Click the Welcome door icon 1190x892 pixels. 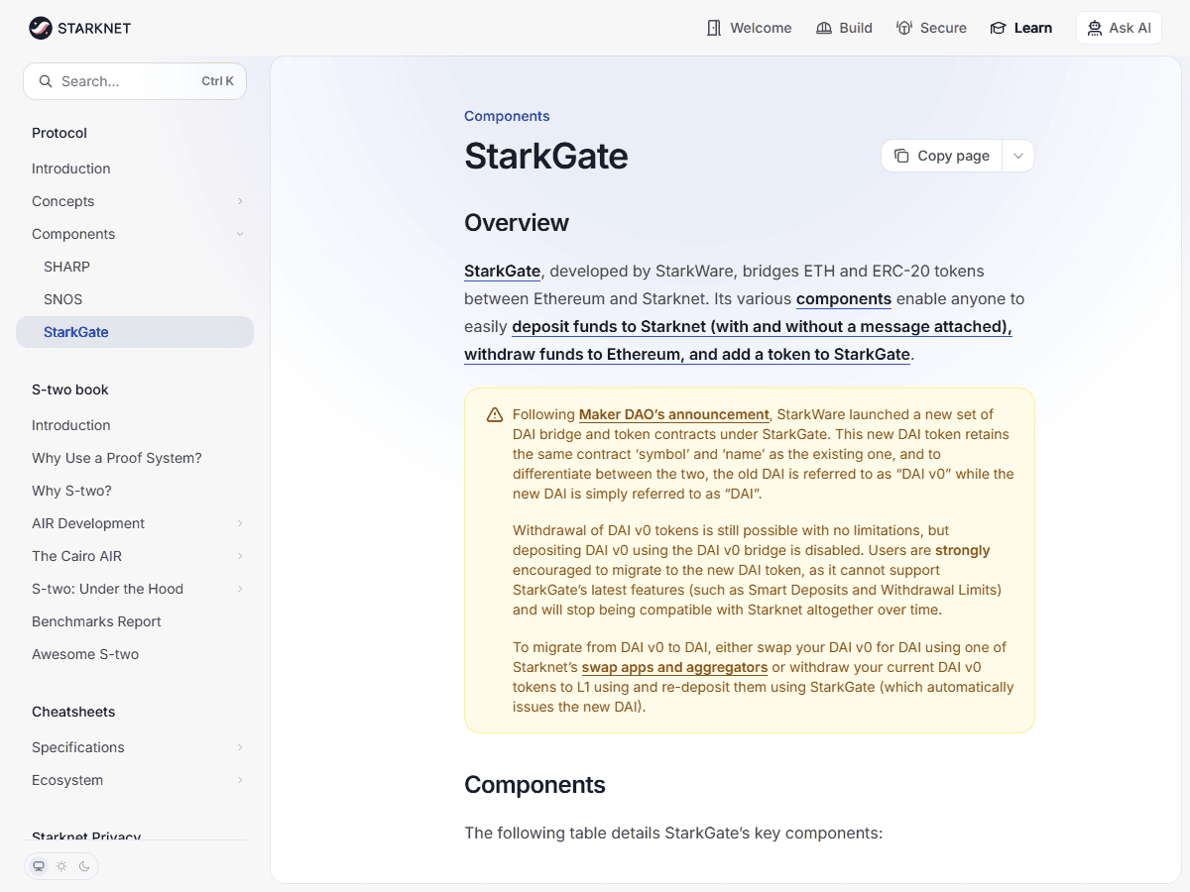[714, 28]
